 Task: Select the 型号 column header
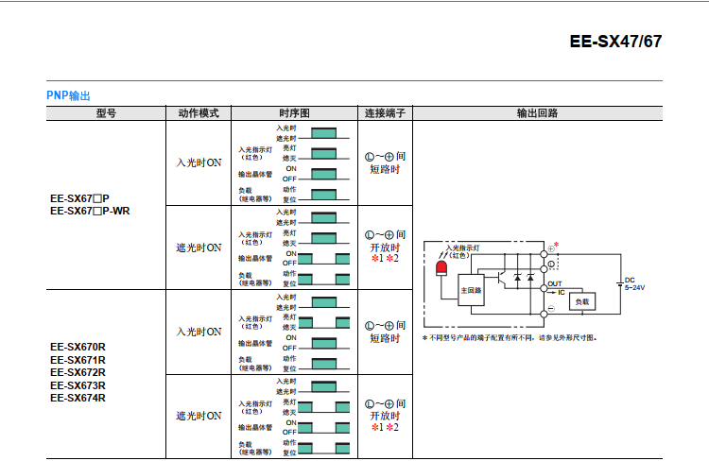[x=106, y=113]
